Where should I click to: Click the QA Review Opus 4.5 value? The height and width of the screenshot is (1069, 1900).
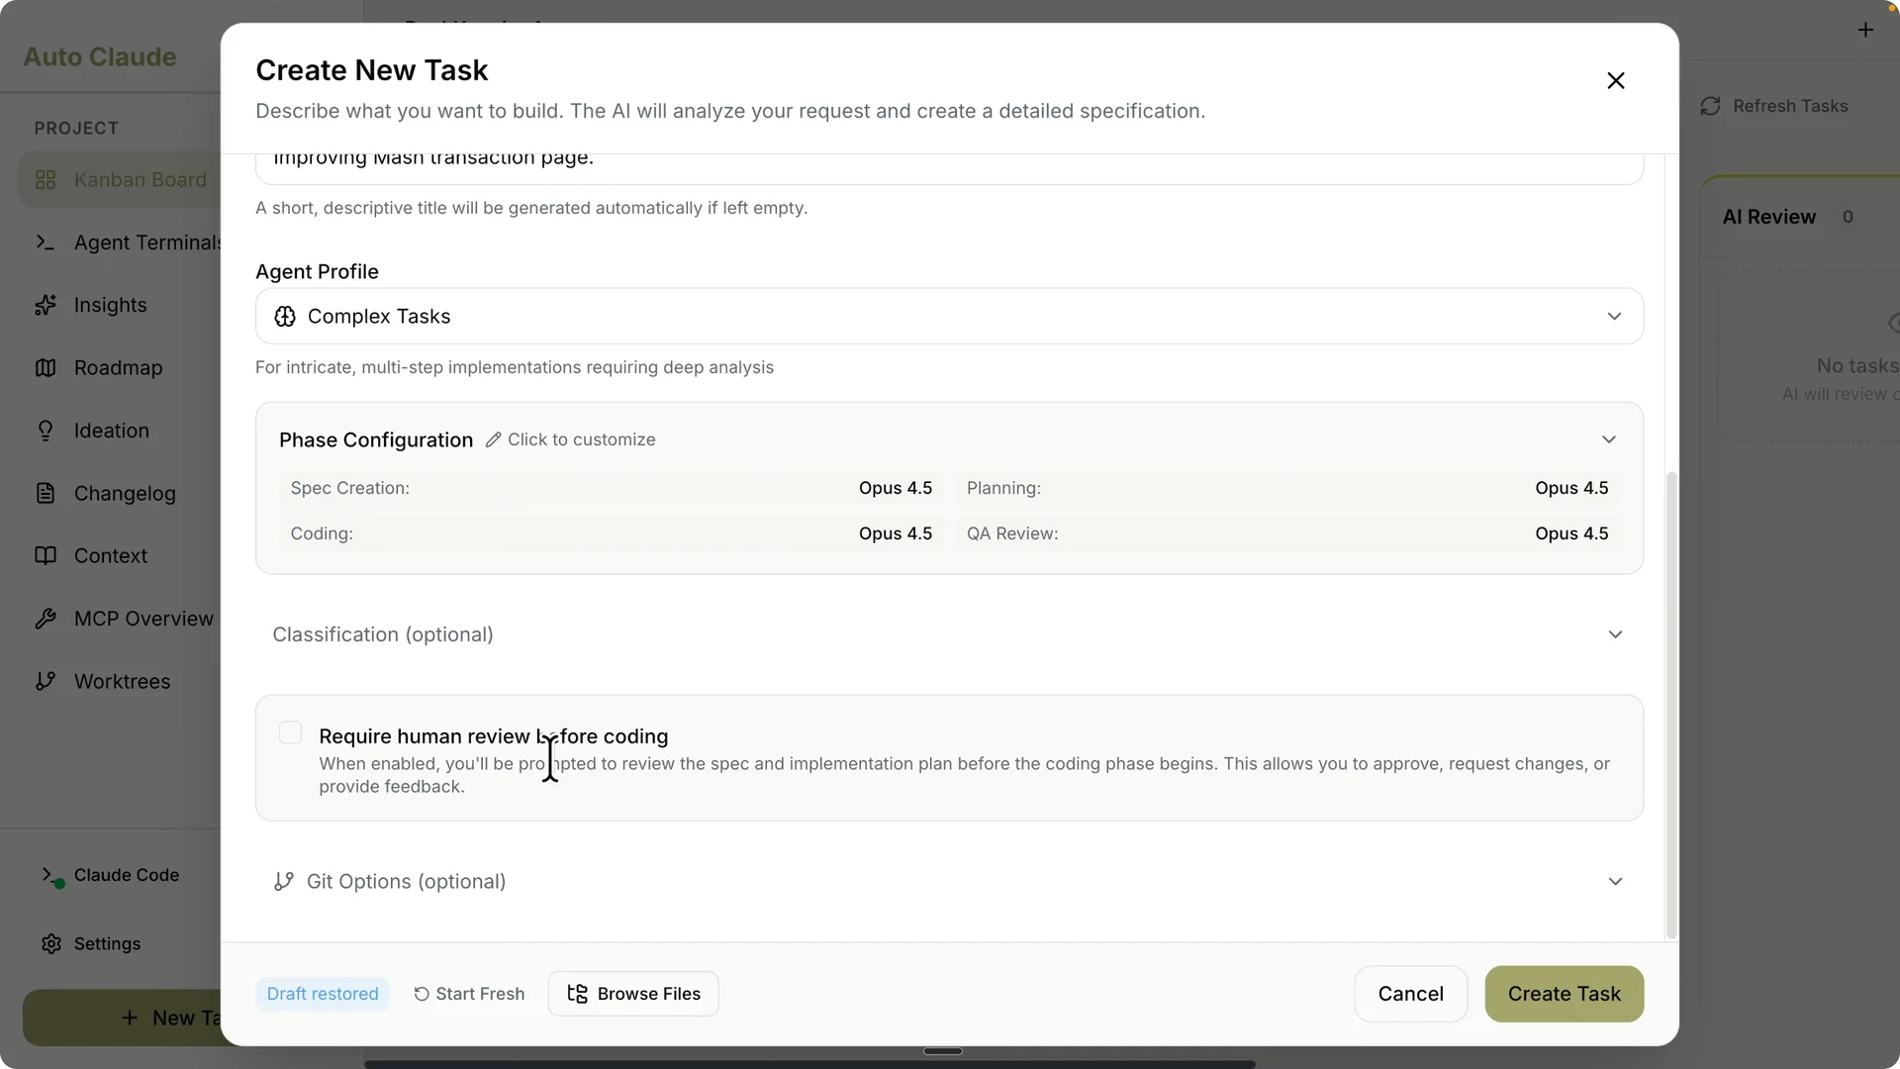click(1571, 534)
